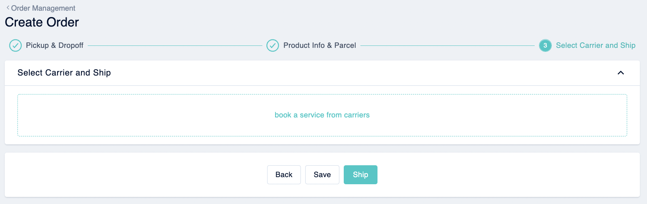Viewport: 647px width, 204px height.
Task: Open the Pickup & Dropoff step label
Action: click(x=55, y=45)
